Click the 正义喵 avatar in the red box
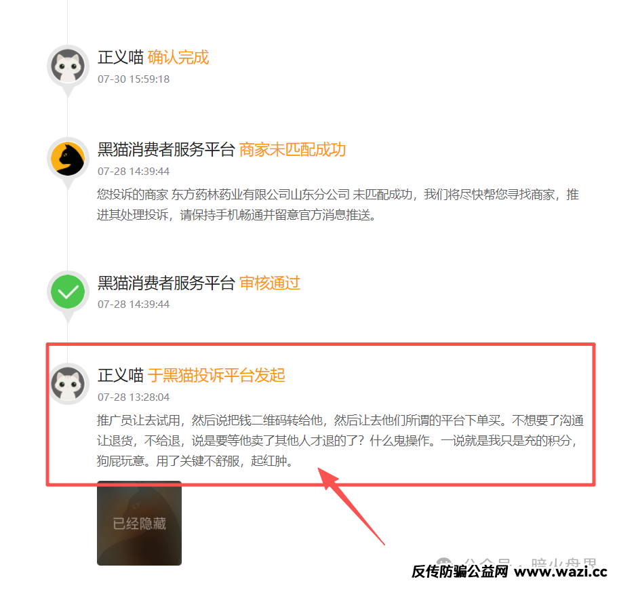The image size is (617, 590). tap(68, 384)
